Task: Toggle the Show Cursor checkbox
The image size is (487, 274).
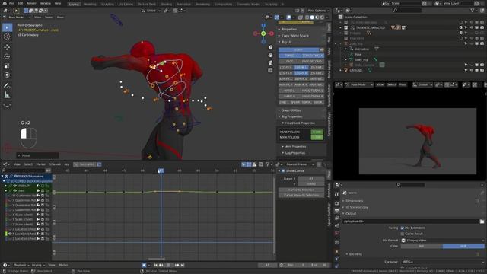Action: pos(283,171)
